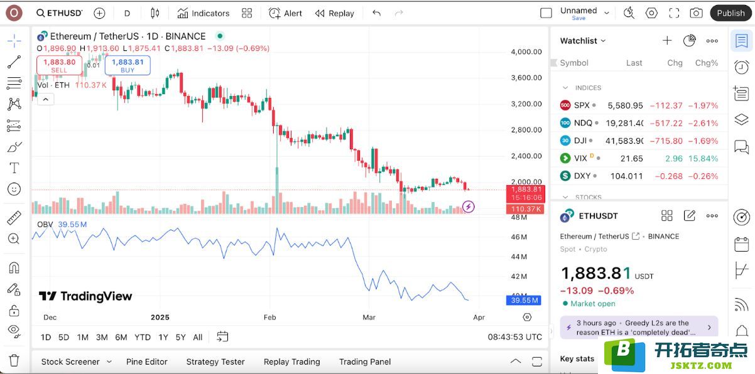Image resolution: width=755 pixels, height=374 pixels.
Task: Select the brush drawing tool
Action: [14, 147]
